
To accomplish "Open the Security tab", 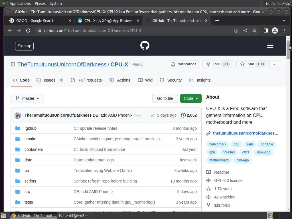I will pyautogui.click(x=171, y=80).
